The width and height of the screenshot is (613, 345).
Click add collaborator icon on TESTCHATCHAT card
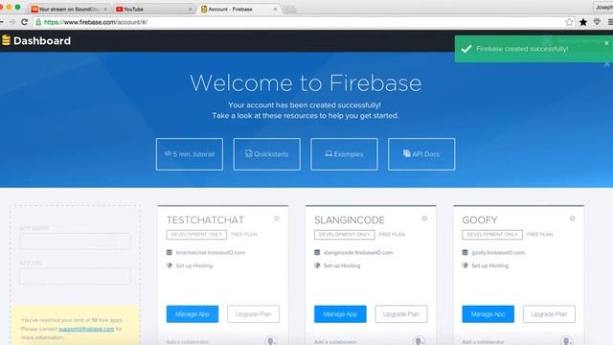pyautogui.click(x=271, y=341)
